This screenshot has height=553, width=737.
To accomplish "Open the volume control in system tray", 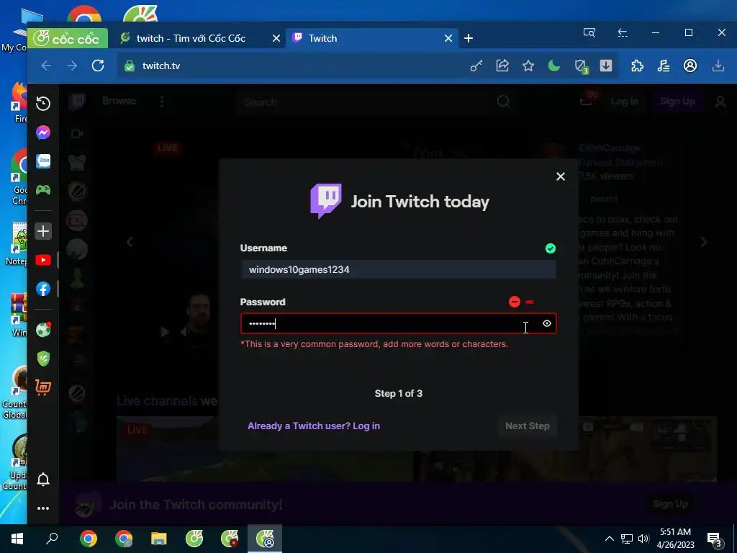I will (x=643, y=539).
